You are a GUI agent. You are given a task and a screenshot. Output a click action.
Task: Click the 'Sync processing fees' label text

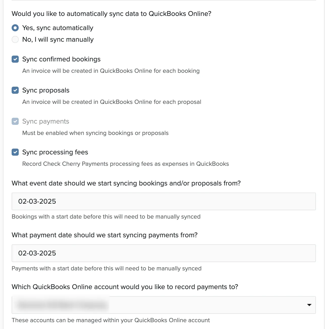coord(55,152)
